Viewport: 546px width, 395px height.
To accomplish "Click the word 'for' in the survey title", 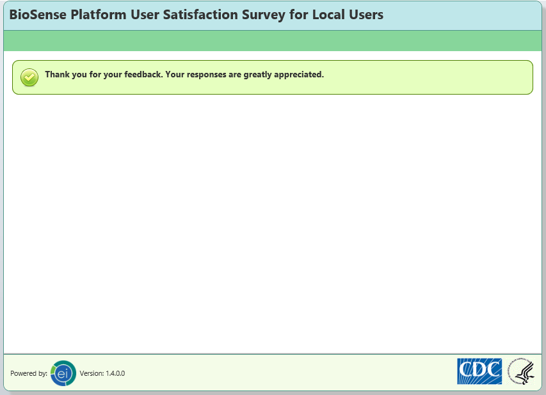I will (298, 15).
